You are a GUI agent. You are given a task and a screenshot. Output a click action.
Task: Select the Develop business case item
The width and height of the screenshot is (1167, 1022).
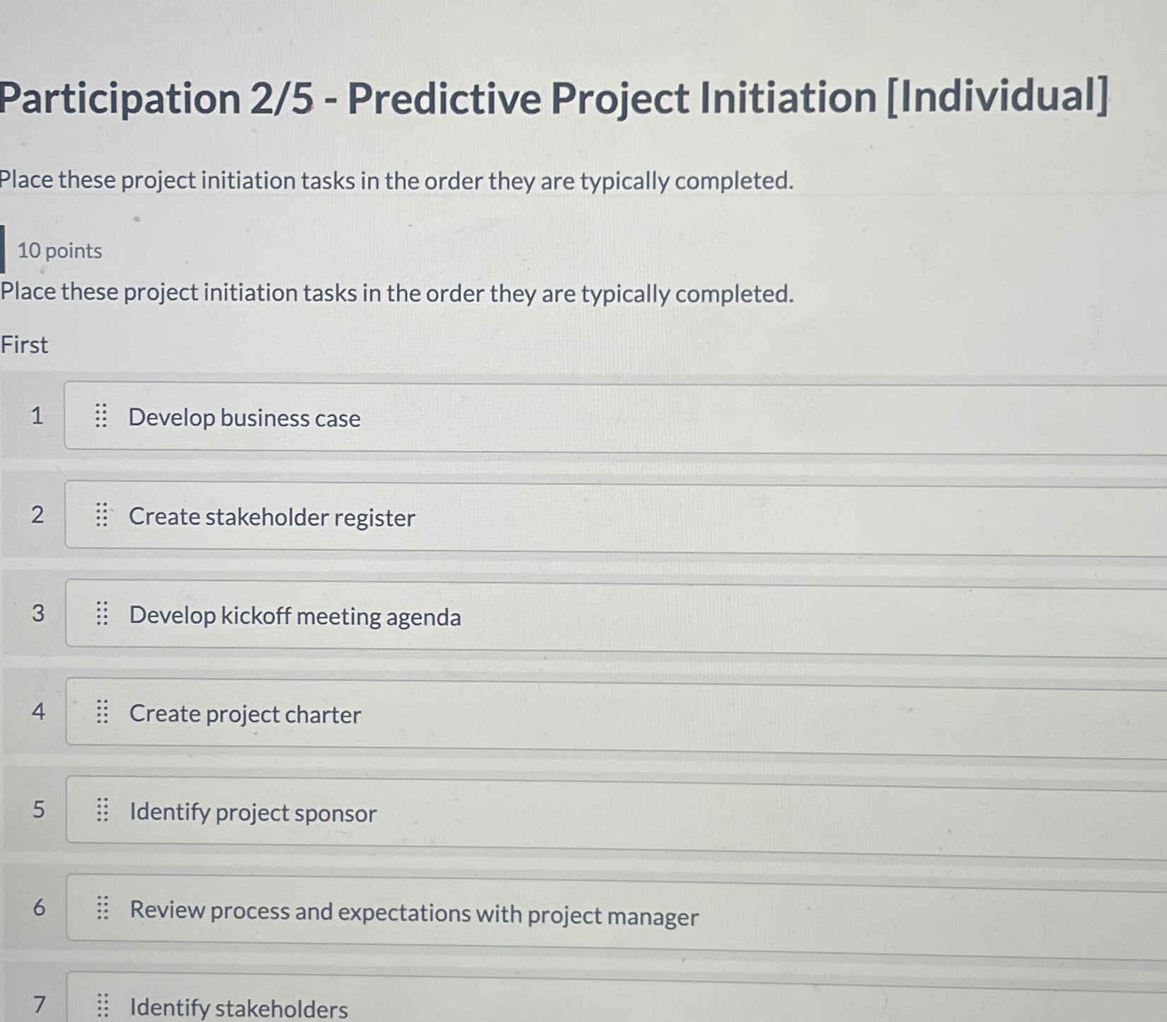[x=244, y=418]
